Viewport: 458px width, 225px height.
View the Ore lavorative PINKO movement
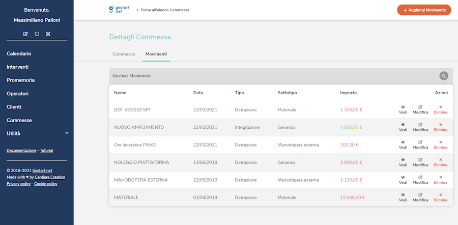(x=403, y=145)
